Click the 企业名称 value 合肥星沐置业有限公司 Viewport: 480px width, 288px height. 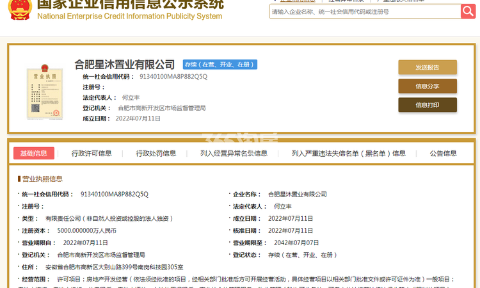(297, 194)
